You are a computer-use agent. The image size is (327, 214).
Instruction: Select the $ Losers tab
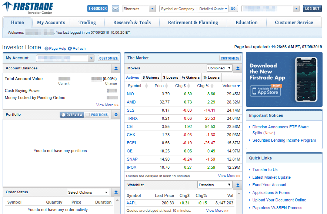coord(171,78)
